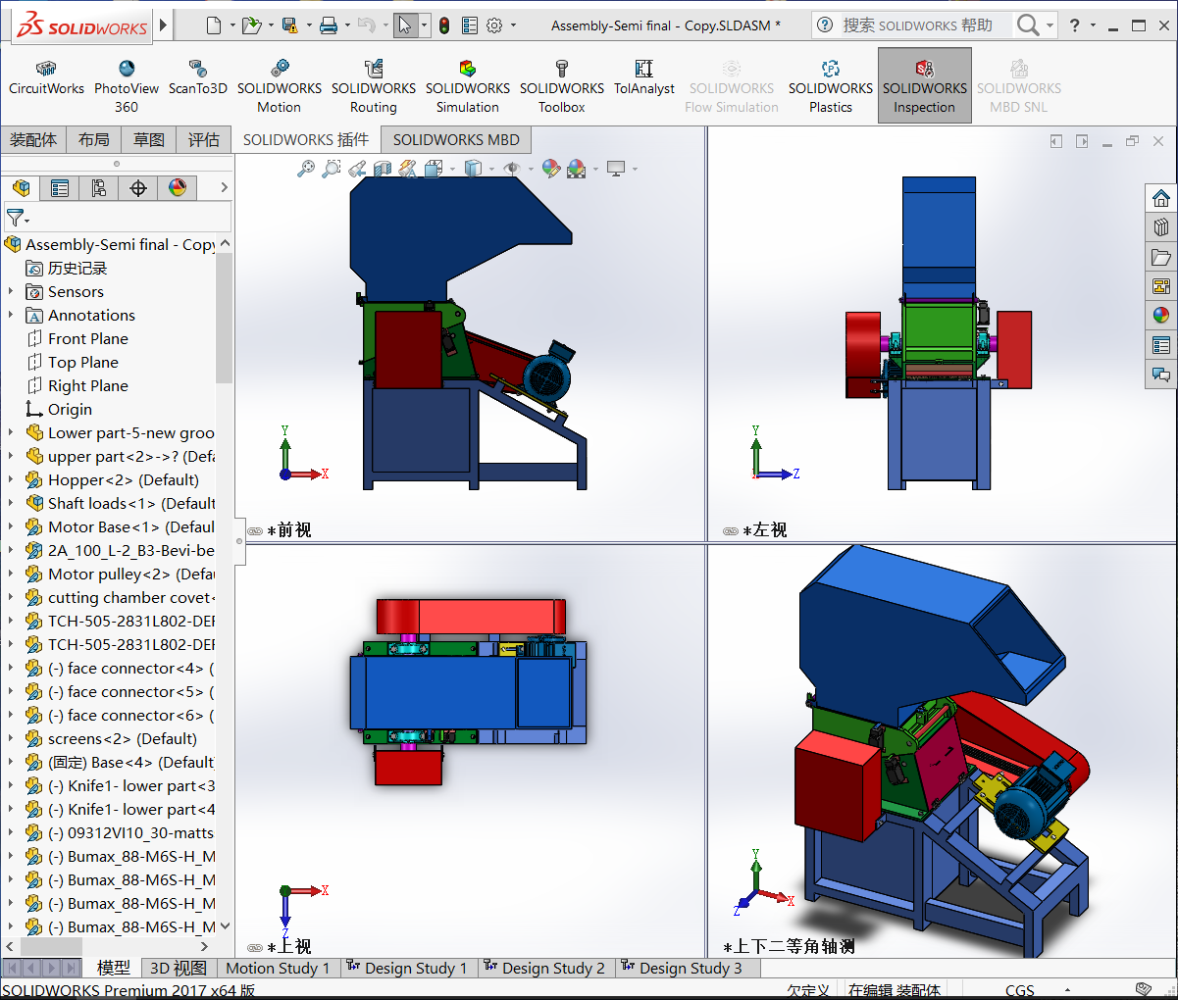
Task: Open Dynamic Annotation Views icon
Action: coord(408,169)
